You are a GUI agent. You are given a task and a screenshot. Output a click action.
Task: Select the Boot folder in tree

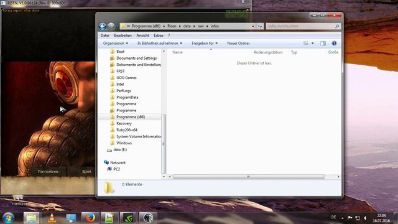pos(120,52)
